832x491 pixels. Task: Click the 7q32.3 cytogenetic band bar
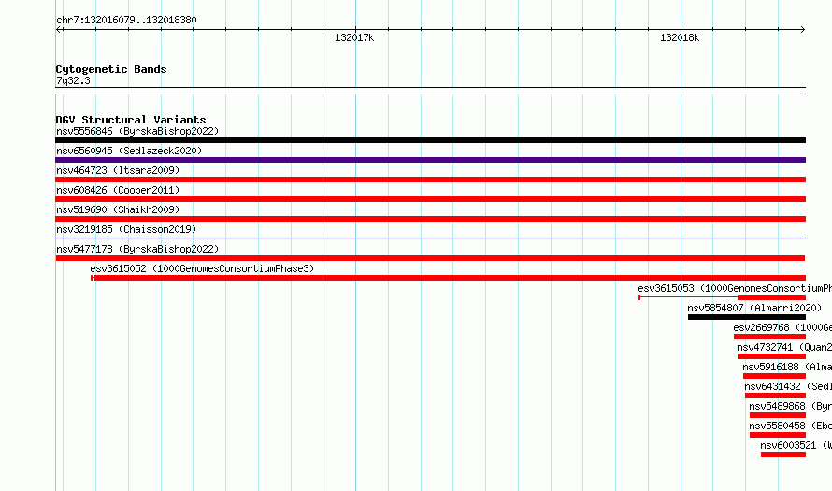pos(430,91)
